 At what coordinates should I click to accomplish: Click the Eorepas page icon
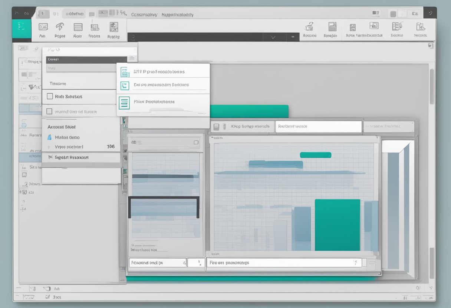[332, 27]
